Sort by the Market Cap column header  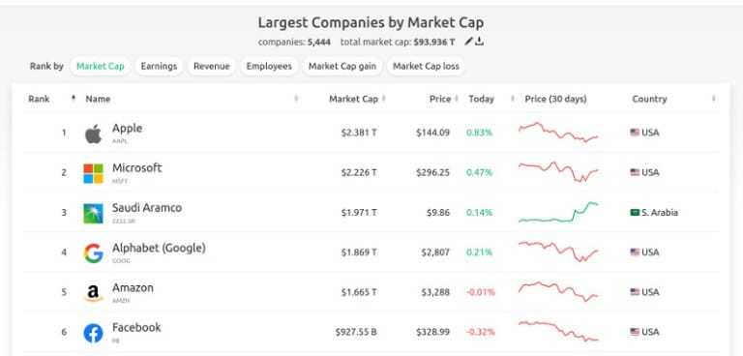click(x=353, y=99)
